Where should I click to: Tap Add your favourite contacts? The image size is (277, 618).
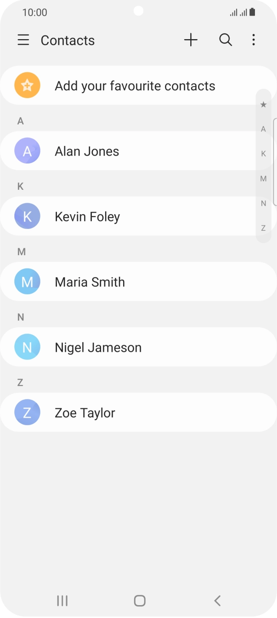point(135,85)
